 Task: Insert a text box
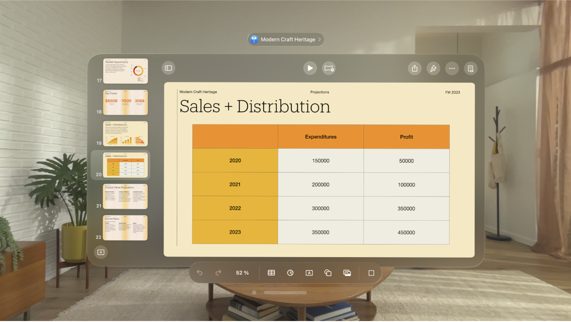[x=309, y=273]
